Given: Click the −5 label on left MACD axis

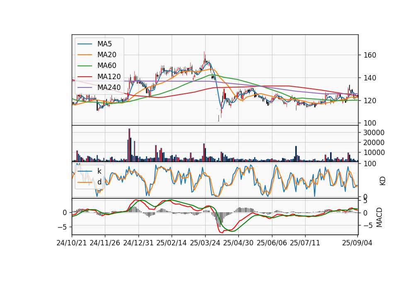Looking at the screenshot, I should click(x=63, y=227).
